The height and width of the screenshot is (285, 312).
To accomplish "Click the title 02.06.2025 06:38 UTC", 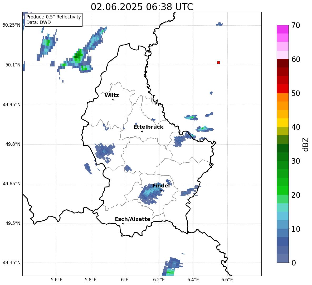I will click(x=142, y=7).
